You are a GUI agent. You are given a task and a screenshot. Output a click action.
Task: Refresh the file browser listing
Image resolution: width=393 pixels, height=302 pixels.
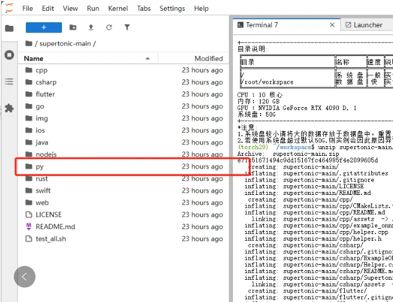(x=109, y=27)
